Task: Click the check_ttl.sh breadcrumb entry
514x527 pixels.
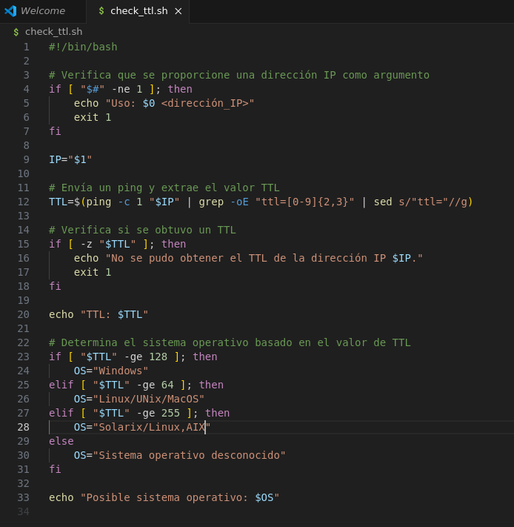Action: click(x=54, y=32)
